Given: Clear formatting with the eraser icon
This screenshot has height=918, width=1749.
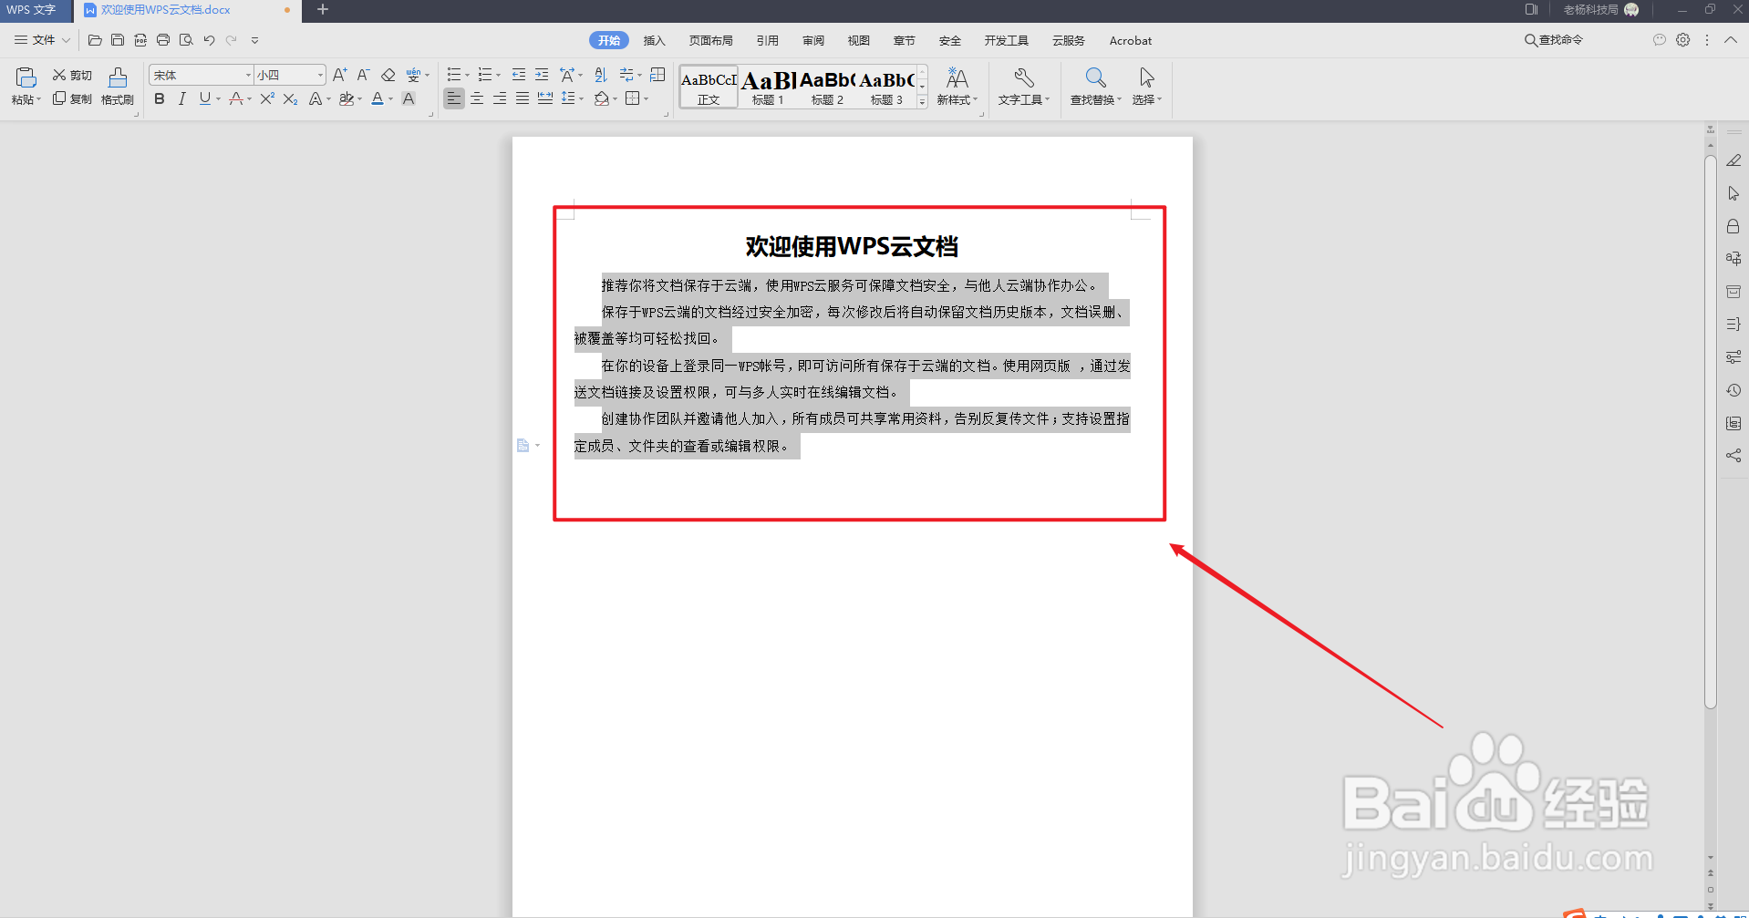Looking at the screenshot, I should [x=388, y=75].
